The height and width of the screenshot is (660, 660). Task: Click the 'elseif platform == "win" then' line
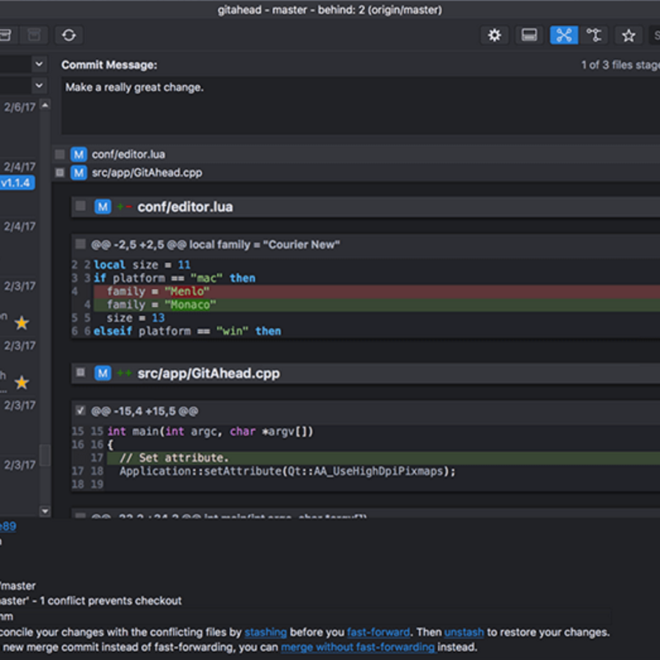coord(187,331)
